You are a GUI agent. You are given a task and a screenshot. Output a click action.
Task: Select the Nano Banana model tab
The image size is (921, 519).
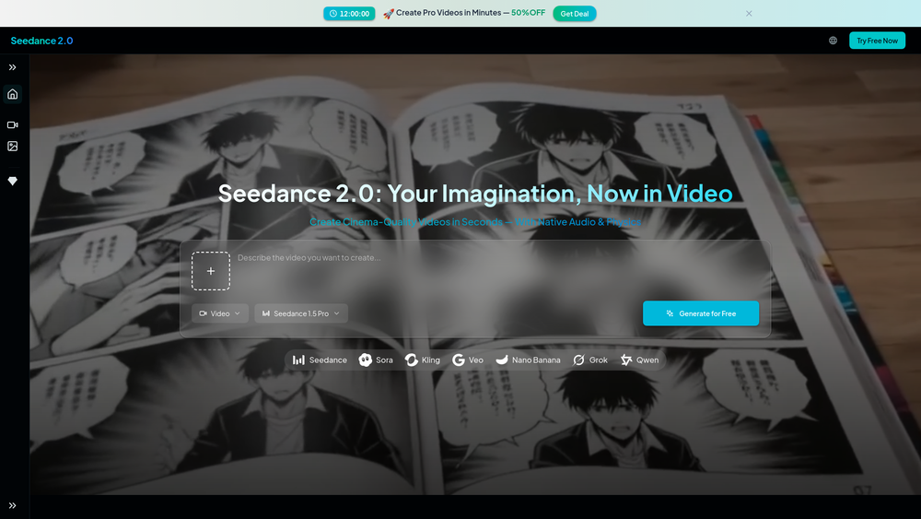[528, 360]
